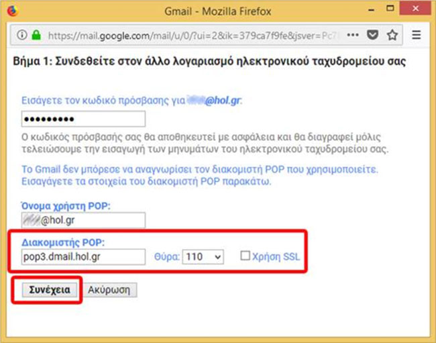Minimize the Firefox window
This screenshot has width=436, height=343.
click(371, 10)
